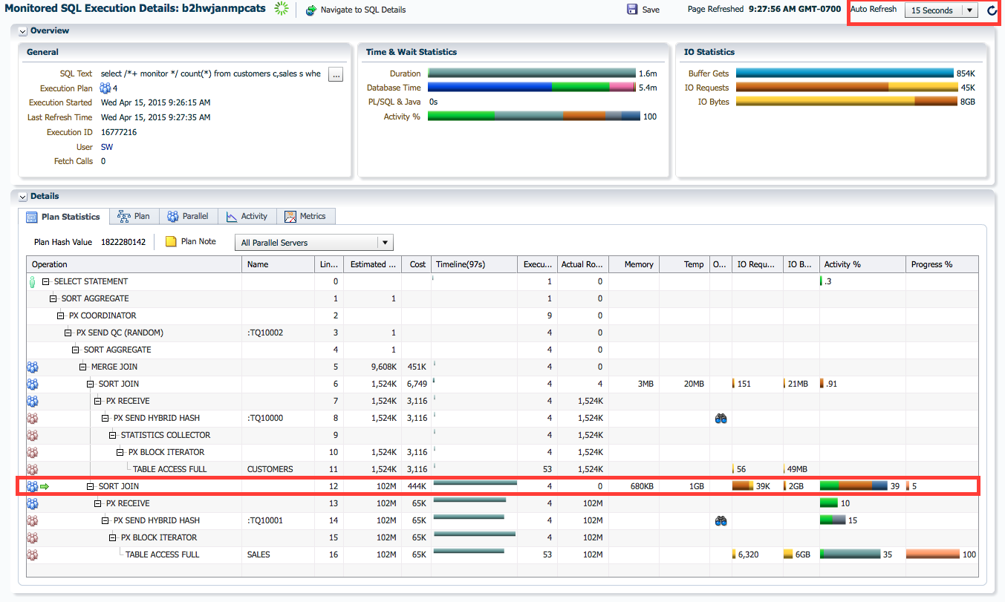Click the Save disk icon
This screenshot has height=602, width=1005.
click(632, 10)
